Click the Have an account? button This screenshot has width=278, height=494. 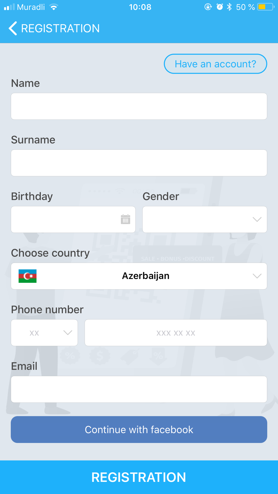(215, 64)
